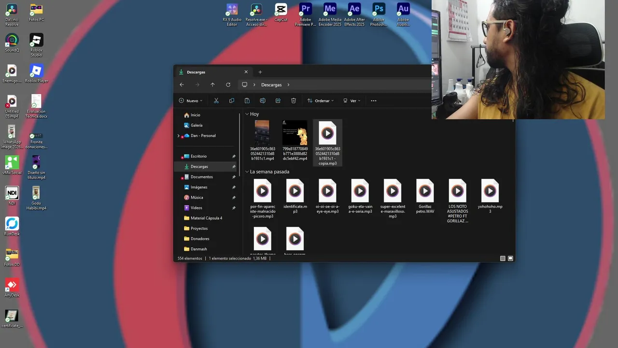Switch to details list view icon
Image resolution: width=618 pixels, height=348 pixels.
(x=503, y=259)
